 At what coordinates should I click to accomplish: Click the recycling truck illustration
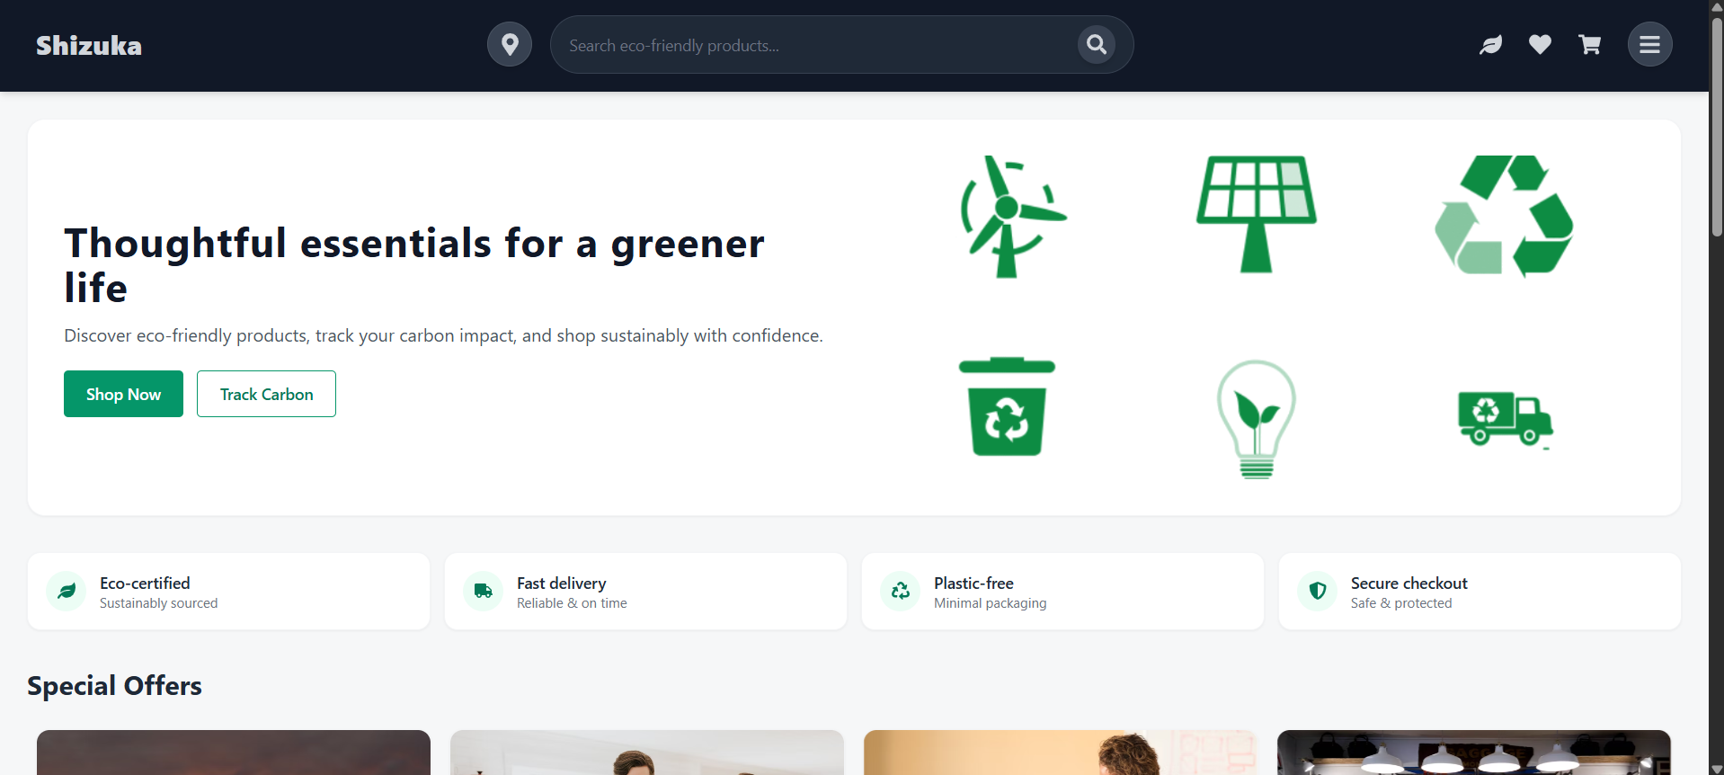1505,419
